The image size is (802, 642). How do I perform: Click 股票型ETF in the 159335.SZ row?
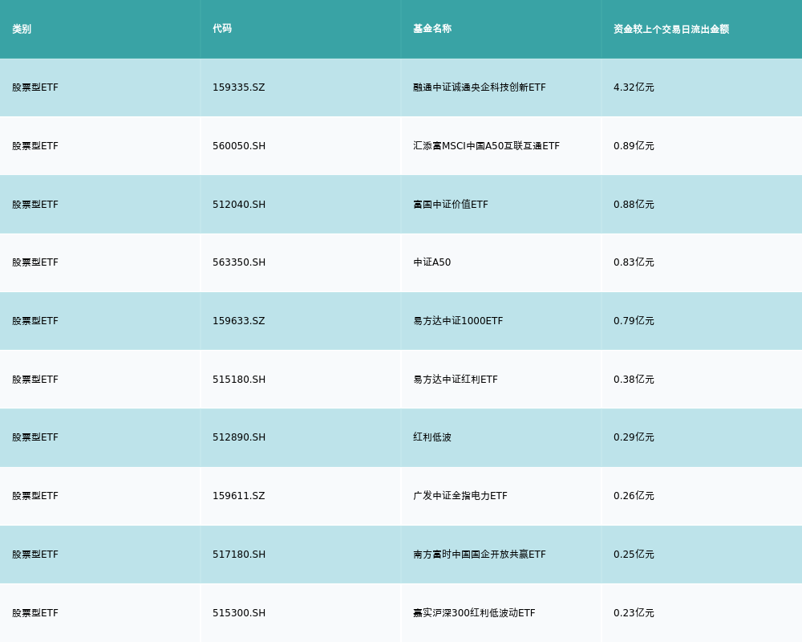(35, 87)
